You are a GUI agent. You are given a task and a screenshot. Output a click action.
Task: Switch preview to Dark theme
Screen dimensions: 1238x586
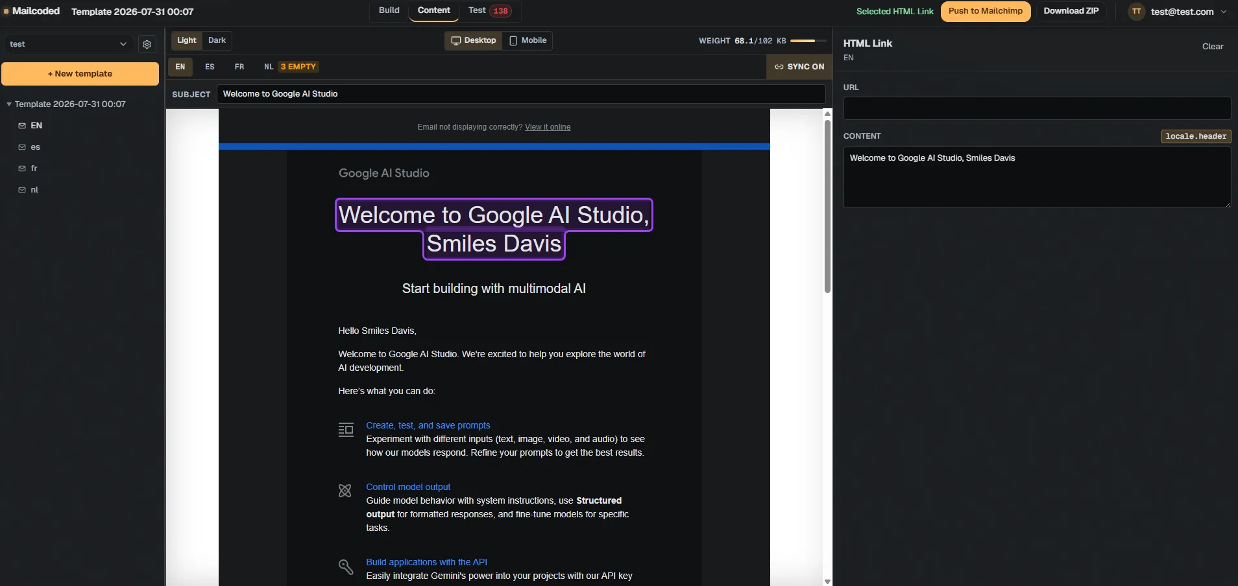[x=217, y=40]
